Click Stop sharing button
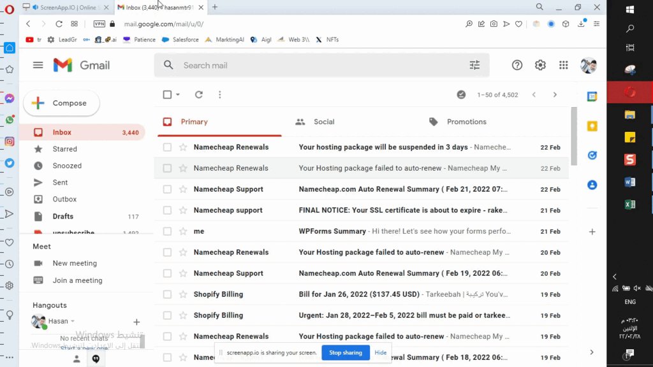653x367 pixels. click(345, 352)
